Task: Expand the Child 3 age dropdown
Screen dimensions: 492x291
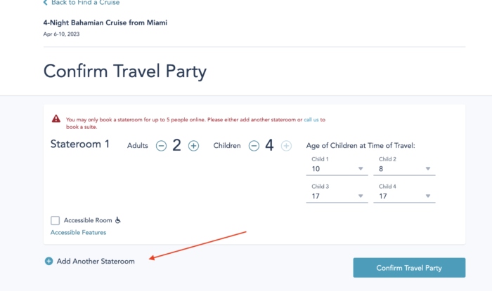Action: pyautogui.click(x=337, y=196)
